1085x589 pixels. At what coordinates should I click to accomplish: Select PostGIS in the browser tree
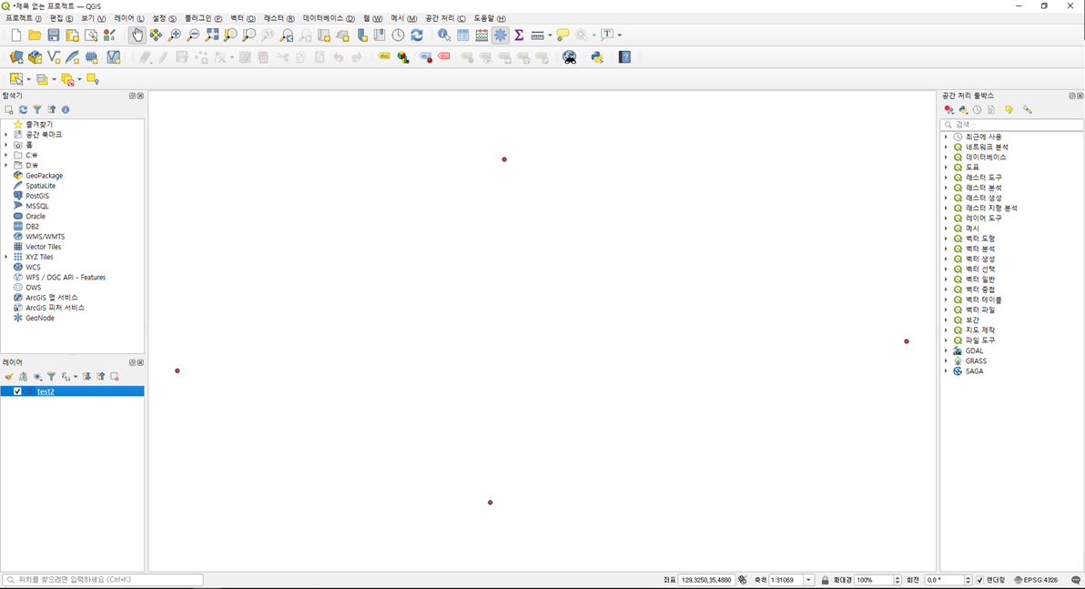[x=37, y=196]
